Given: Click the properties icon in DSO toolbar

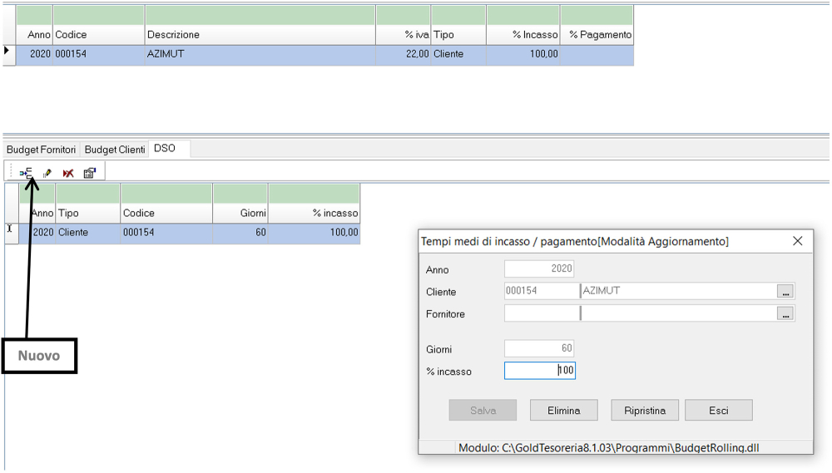Looking at the screenshot, I should (x=89, y=173).
